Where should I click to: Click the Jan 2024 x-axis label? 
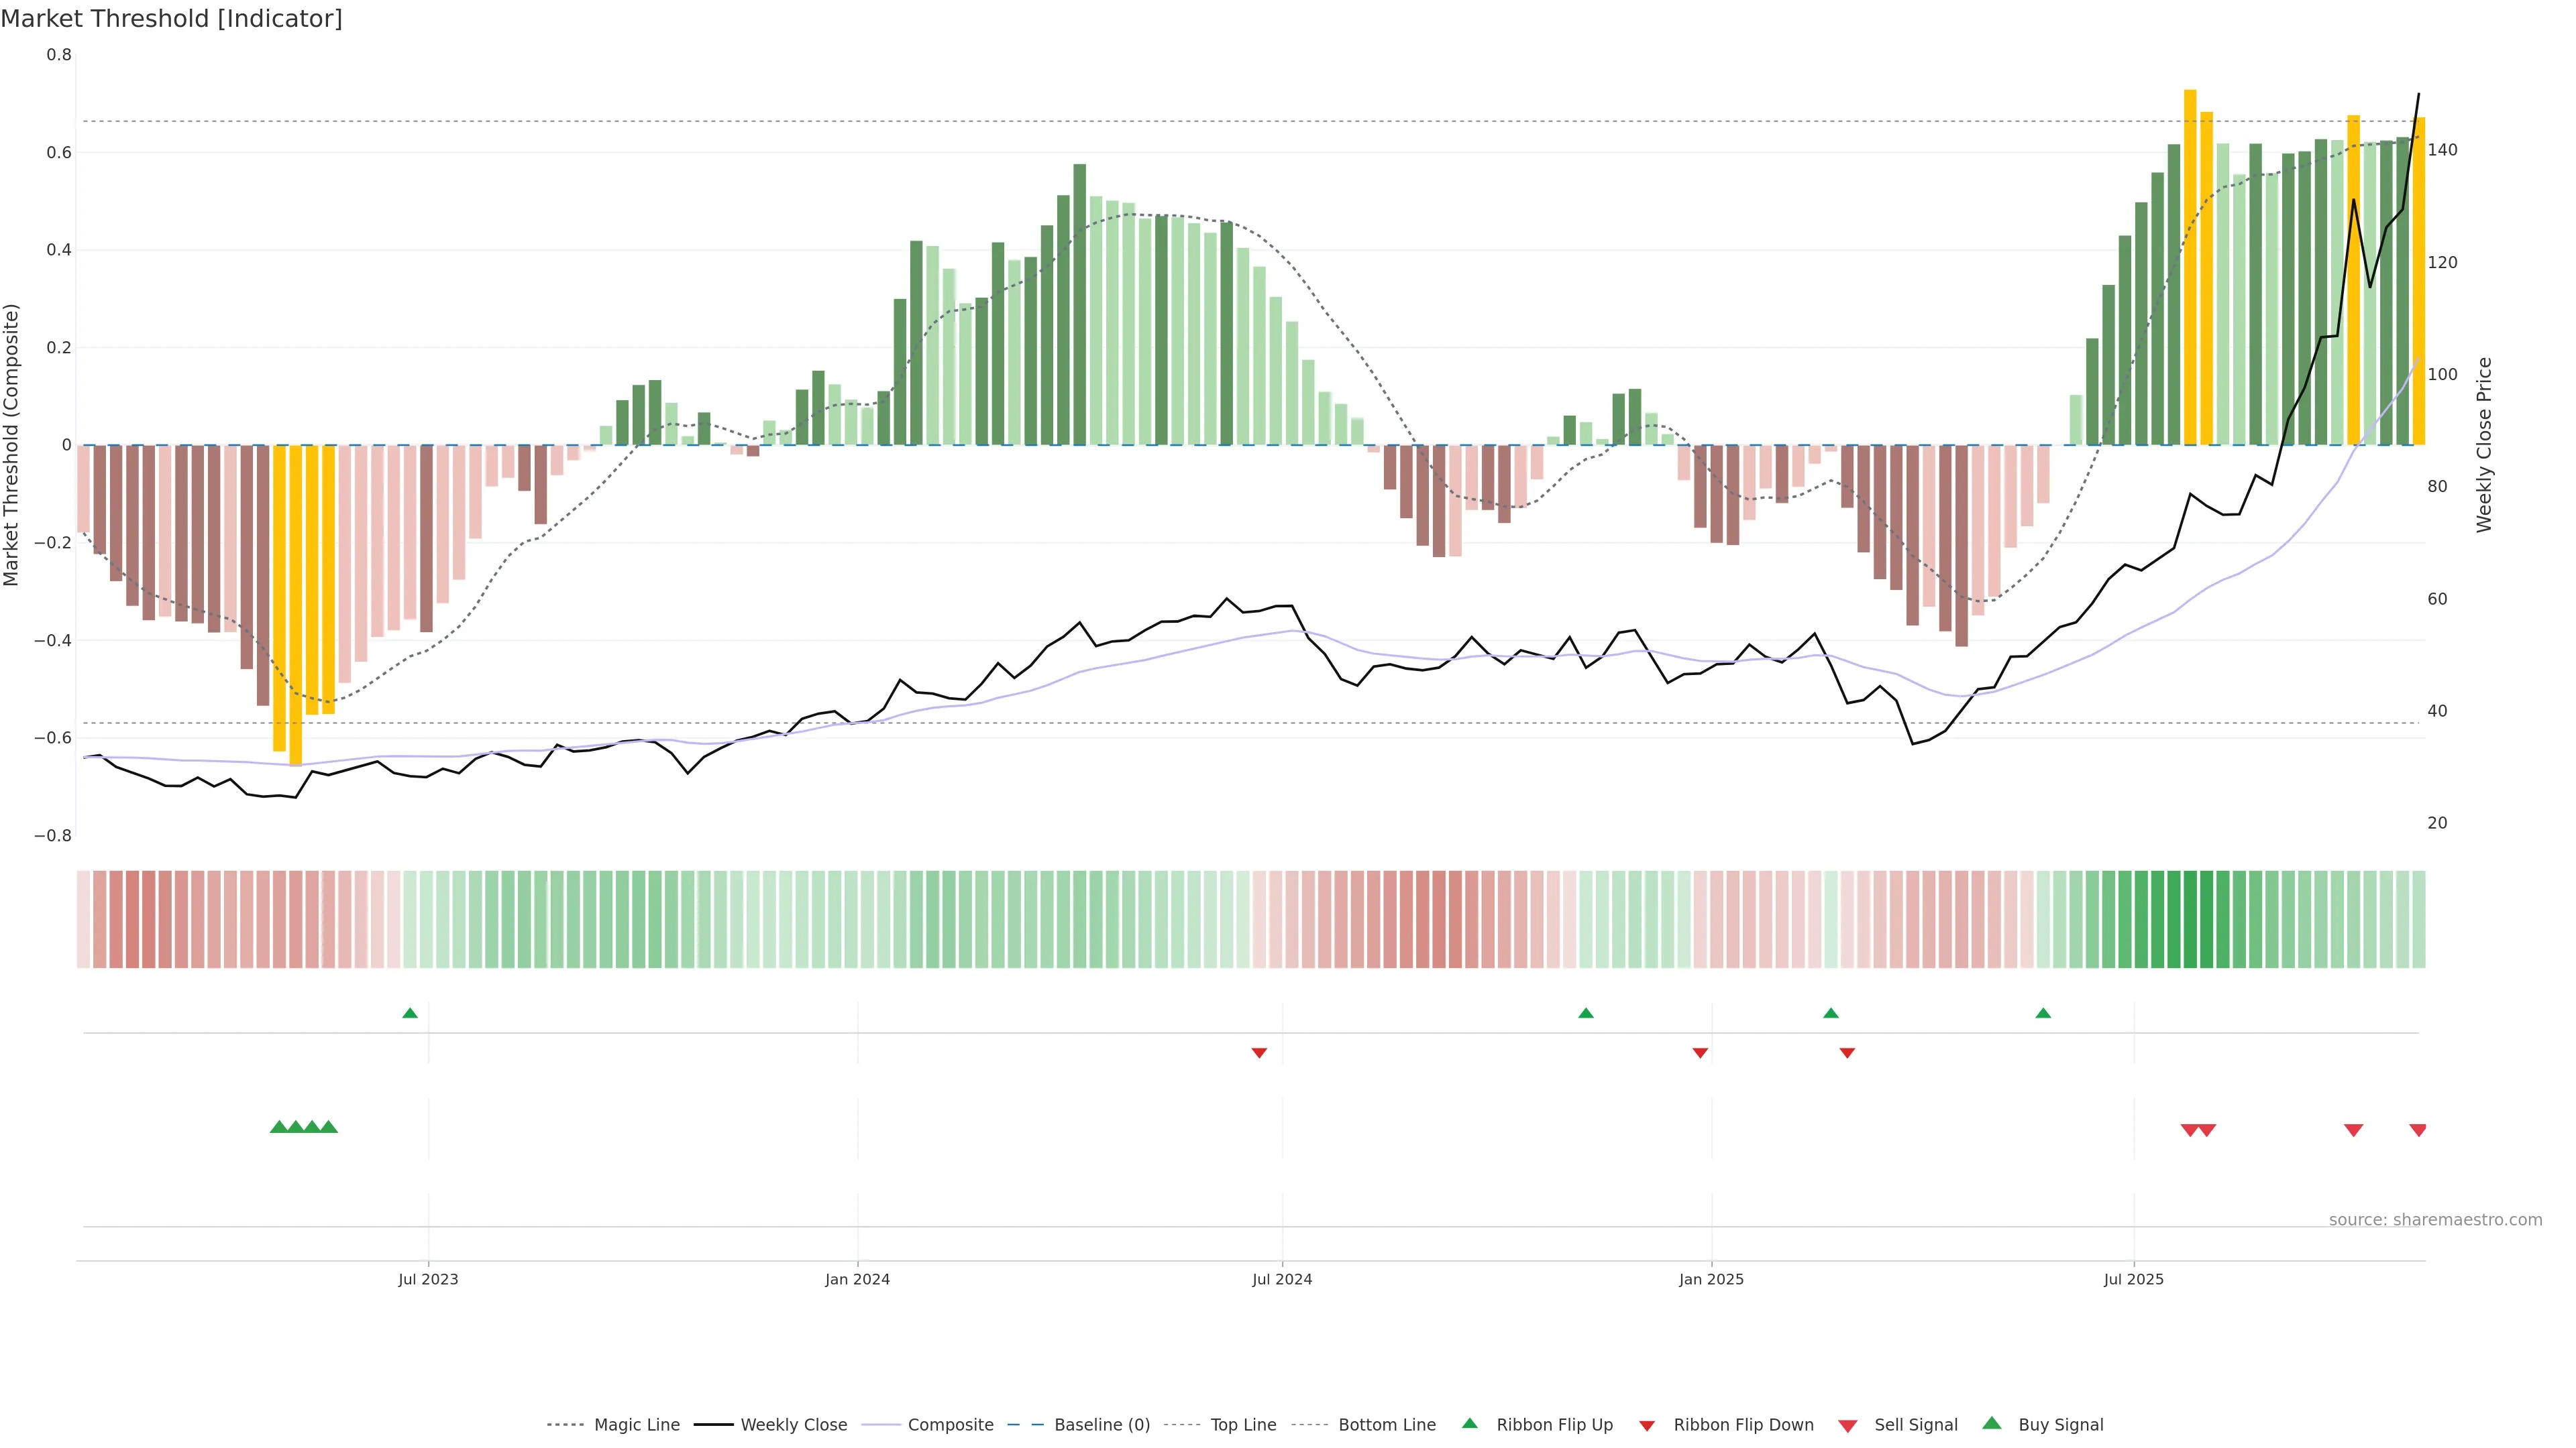[857, 1279]
